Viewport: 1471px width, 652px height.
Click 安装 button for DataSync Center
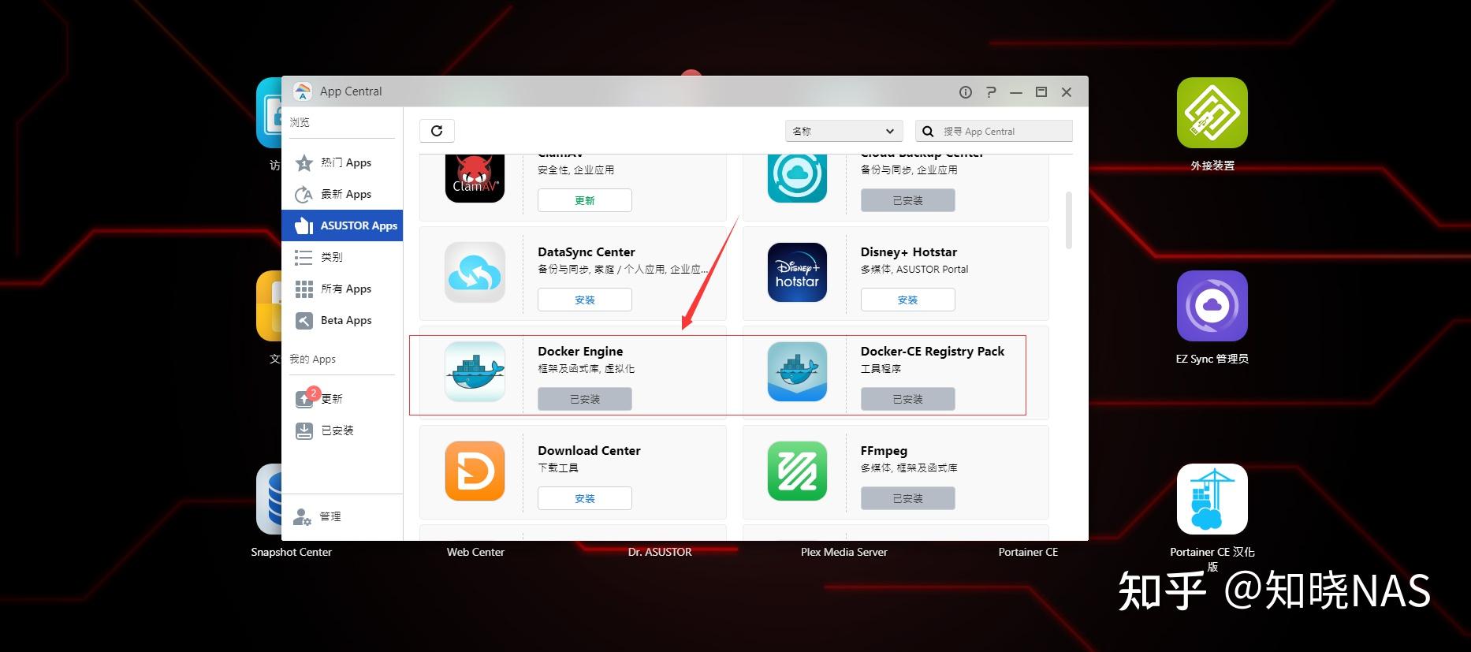tap(585, 300)
